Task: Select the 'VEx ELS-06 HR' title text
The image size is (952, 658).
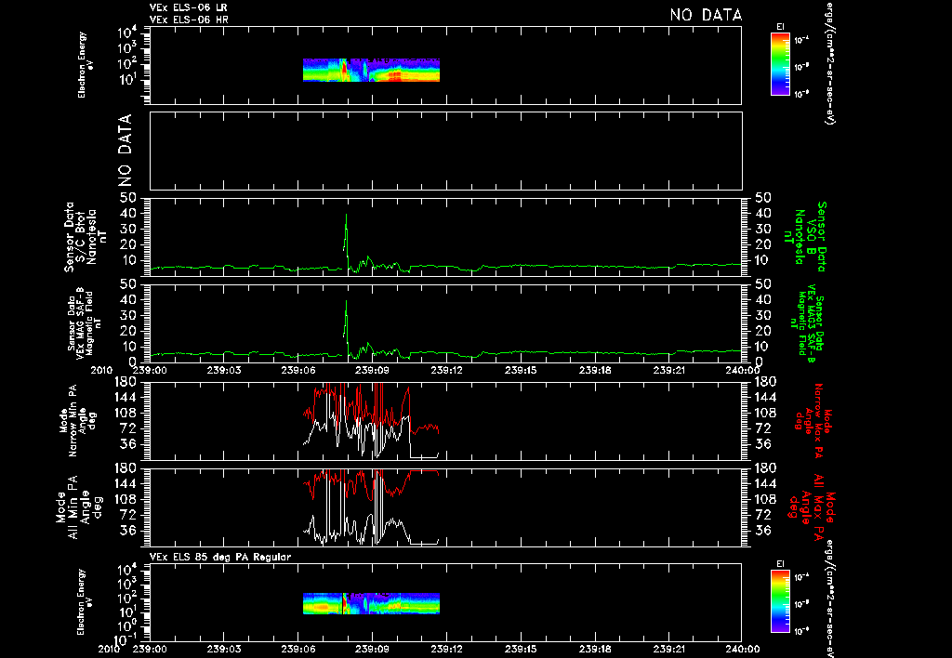Action: [x=189, y=20]
